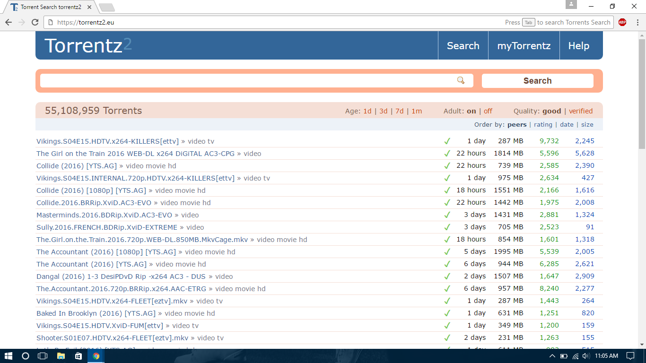Screen dimensions: 646x363
Task: Open Collide.2016.BRRip.XviD.AC3-EVO torrent
Action: (x=94, y=203)
